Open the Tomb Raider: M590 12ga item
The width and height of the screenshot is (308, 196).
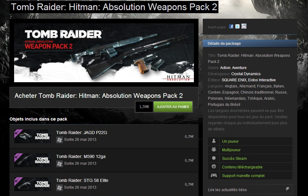[81, 156]
